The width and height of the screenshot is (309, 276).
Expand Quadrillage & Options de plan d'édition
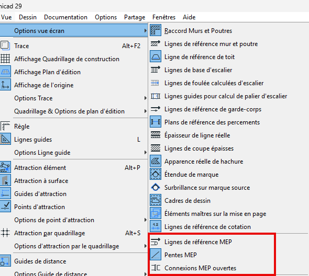(74, 111)
